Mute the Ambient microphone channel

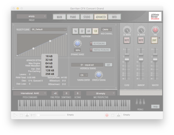point(141,40)
